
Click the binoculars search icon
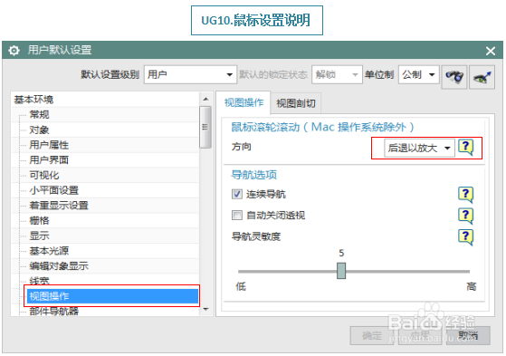[454, 77]
